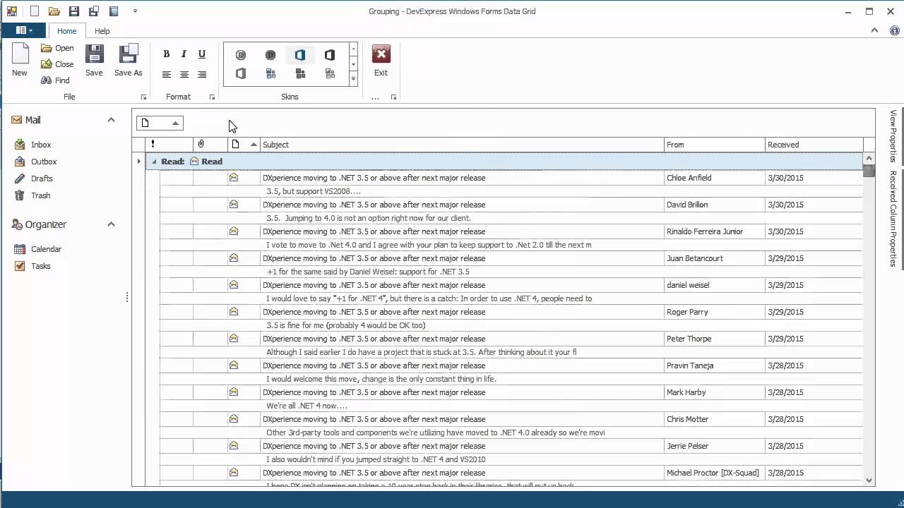Switch to the Home ribbon tab
904x508 pixels.
click(x=67, y=31)
